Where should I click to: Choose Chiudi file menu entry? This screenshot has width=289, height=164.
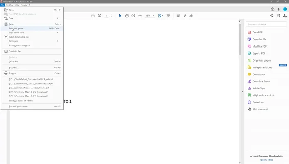coord(32,62)
